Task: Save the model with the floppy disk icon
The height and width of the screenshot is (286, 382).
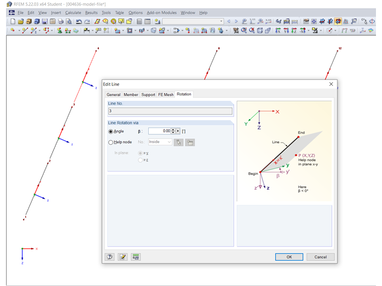Action: tap(45, 22)
